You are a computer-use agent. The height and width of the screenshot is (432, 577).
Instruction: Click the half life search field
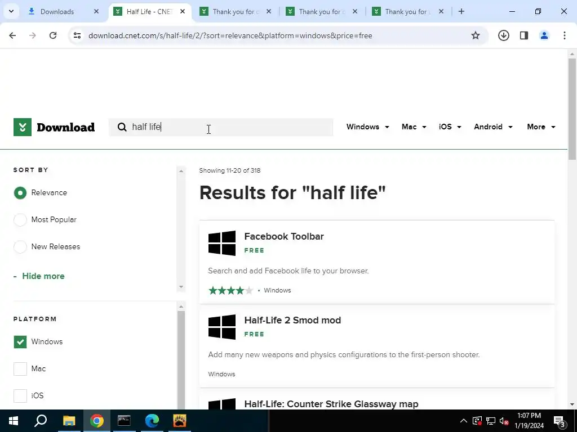pos(221,127)
